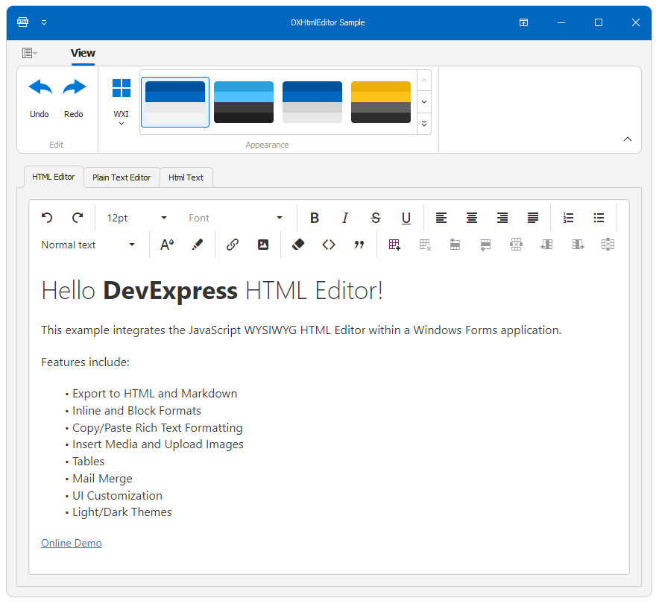Click the 'Export to HTML and Markdown' bullet
This screenshot has width=659, height=604.
pos(154,394)
